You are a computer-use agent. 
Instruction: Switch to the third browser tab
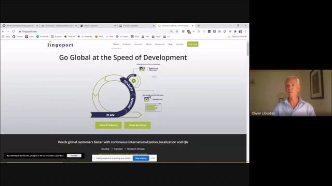tap(98, 26)
